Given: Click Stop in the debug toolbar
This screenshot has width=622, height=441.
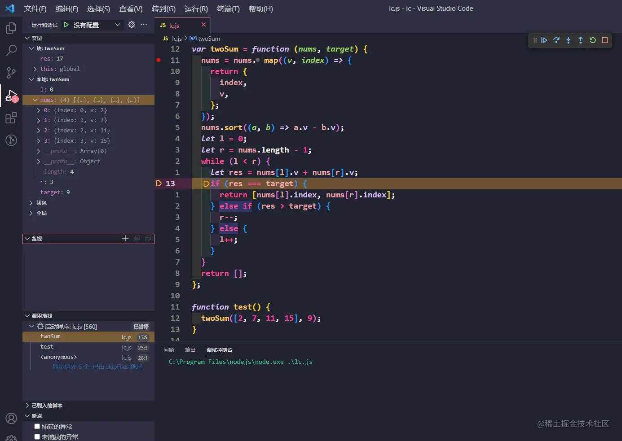Looking at the screenshot, I should tap(605, 40).
